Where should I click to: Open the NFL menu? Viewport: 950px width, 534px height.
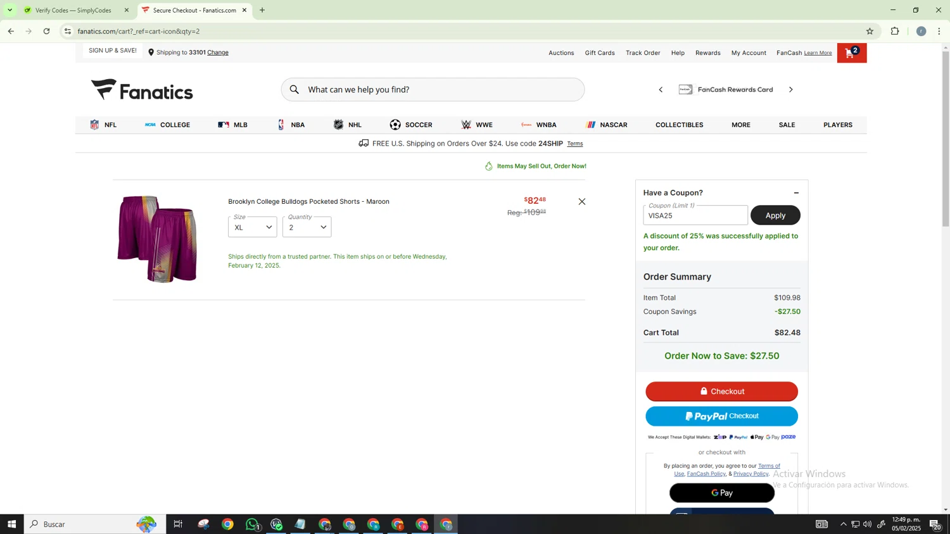(103, 125)
